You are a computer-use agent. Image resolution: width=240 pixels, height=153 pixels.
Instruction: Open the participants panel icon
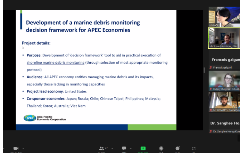pos(102,148)
